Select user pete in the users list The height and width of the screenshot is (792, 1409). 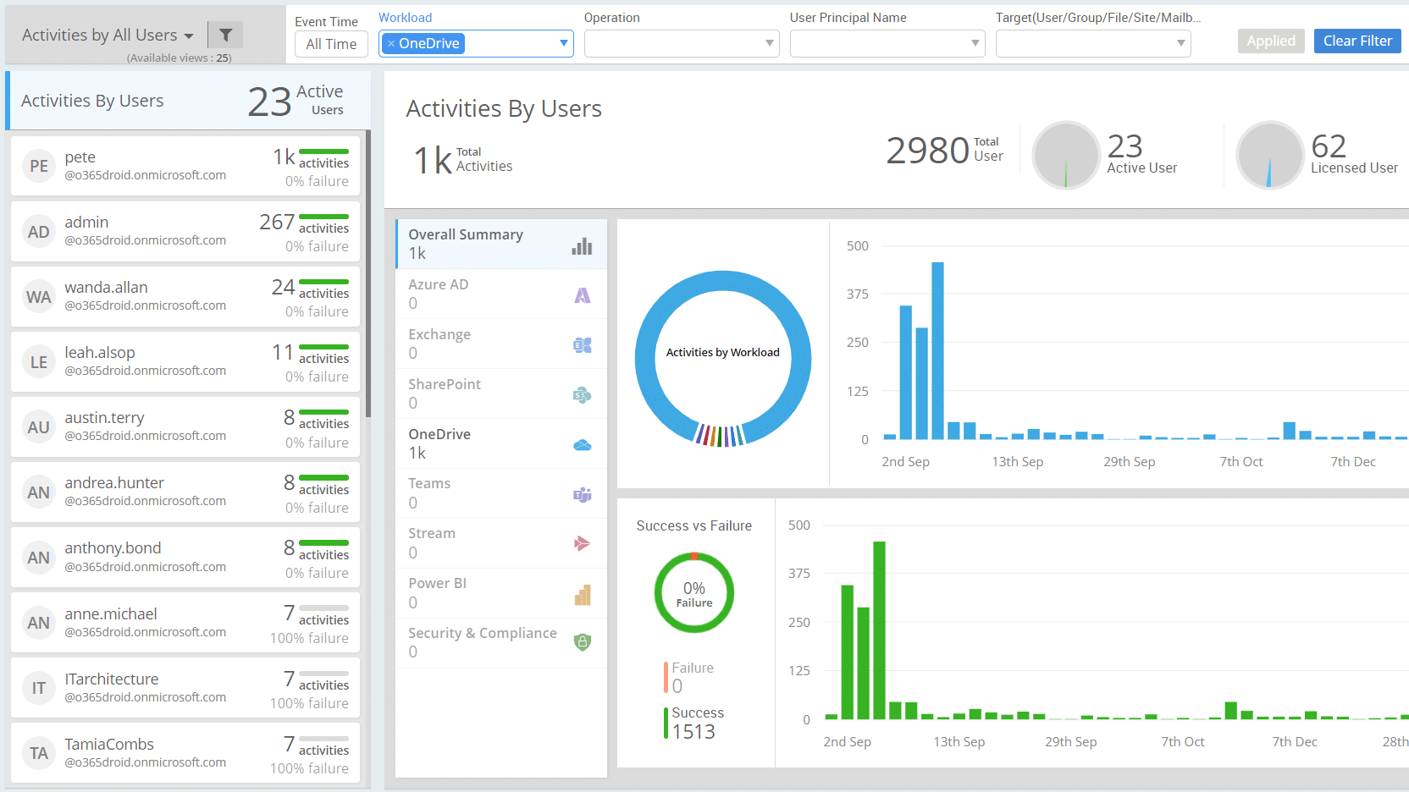(x=185, y=167)
